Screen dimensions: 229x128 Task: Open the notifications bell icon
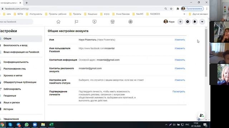(195, 22)
